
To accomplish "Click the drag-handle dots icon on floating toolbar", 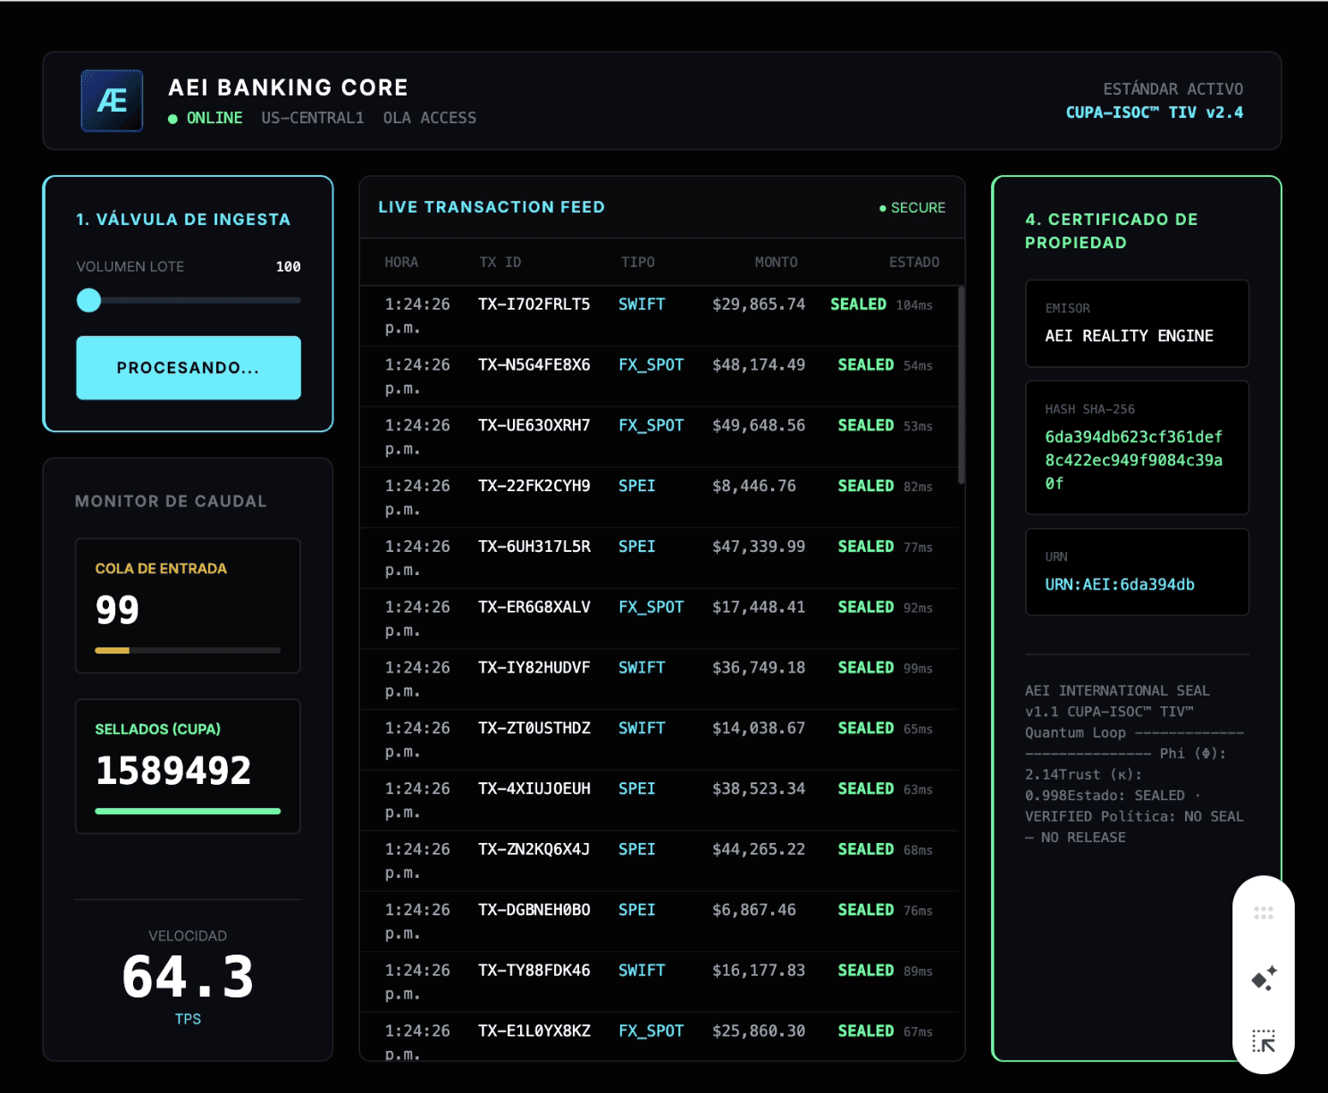I will 1264,913.
